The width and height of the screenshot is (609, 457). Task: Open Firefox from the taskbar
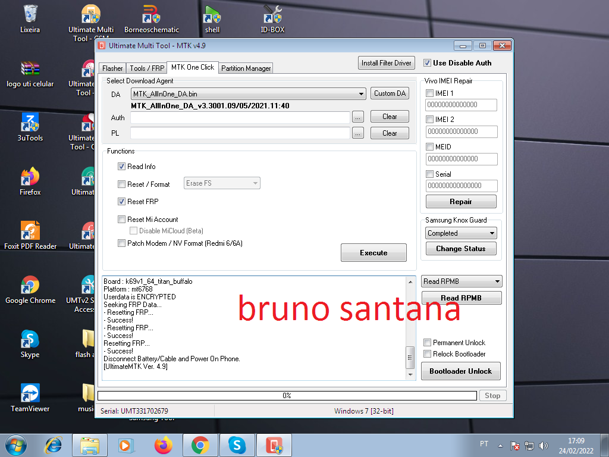[x=163, y=445]
